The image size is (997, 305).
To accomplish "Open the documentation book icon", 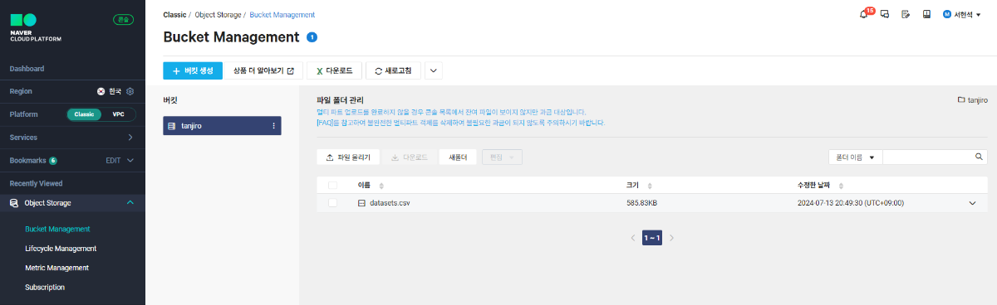I will 926,14.
